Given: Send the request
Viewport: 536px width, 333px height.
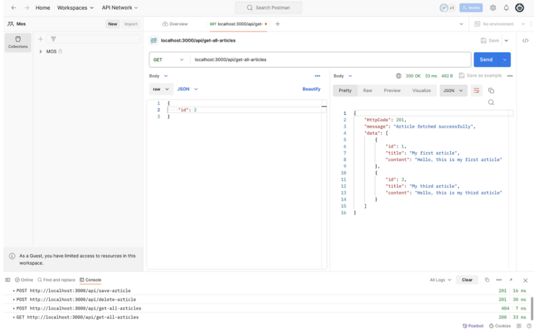Looking at the screenshot, I should coord(485,60).
